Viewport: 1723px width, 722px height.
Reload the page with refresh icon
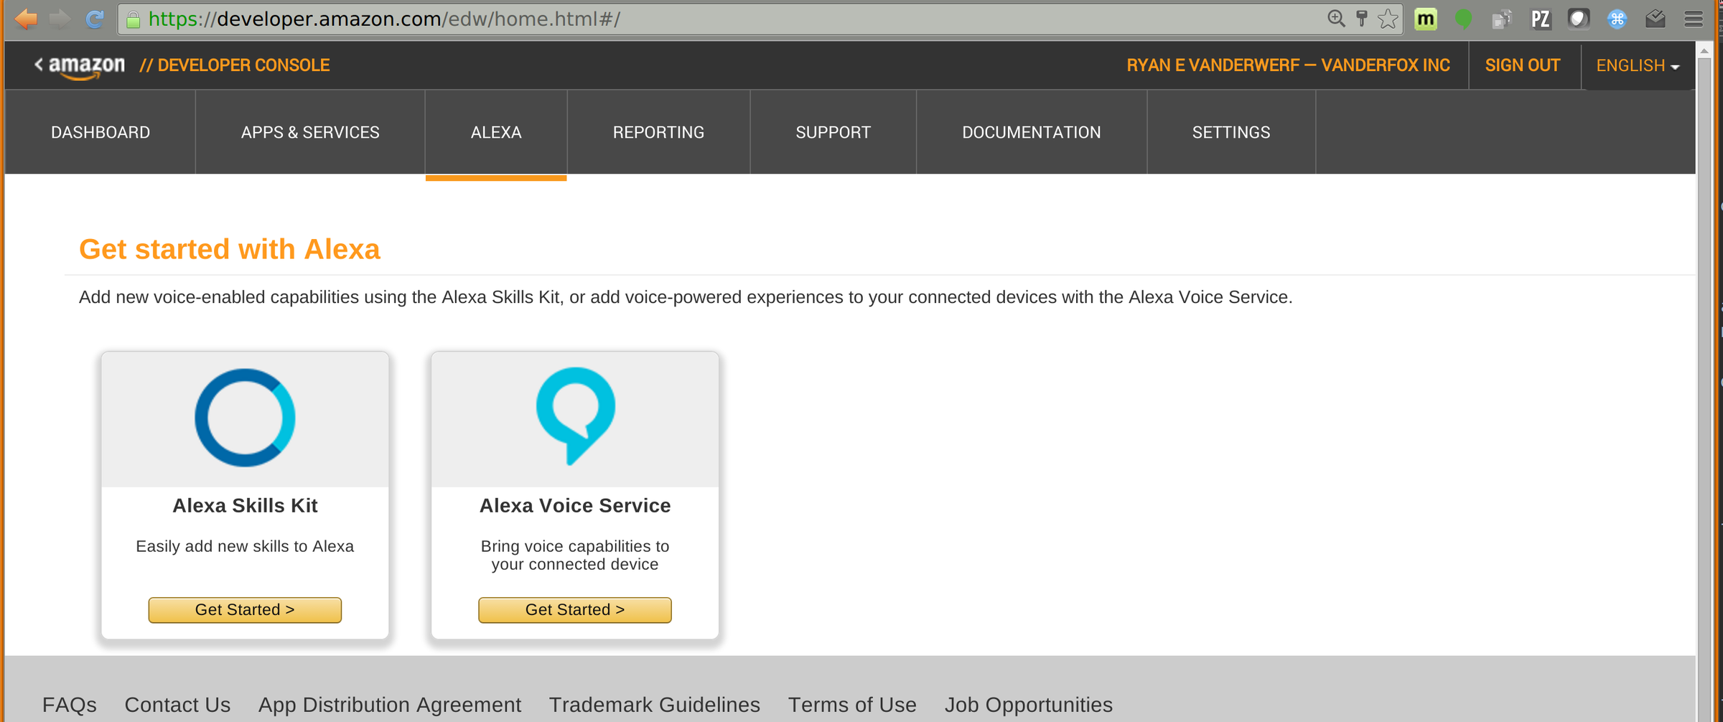coord(95,19)
